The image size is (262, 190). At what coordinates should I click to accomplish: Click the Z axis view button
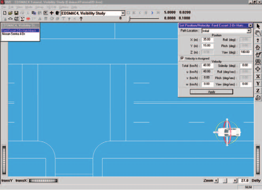(258, 91)
